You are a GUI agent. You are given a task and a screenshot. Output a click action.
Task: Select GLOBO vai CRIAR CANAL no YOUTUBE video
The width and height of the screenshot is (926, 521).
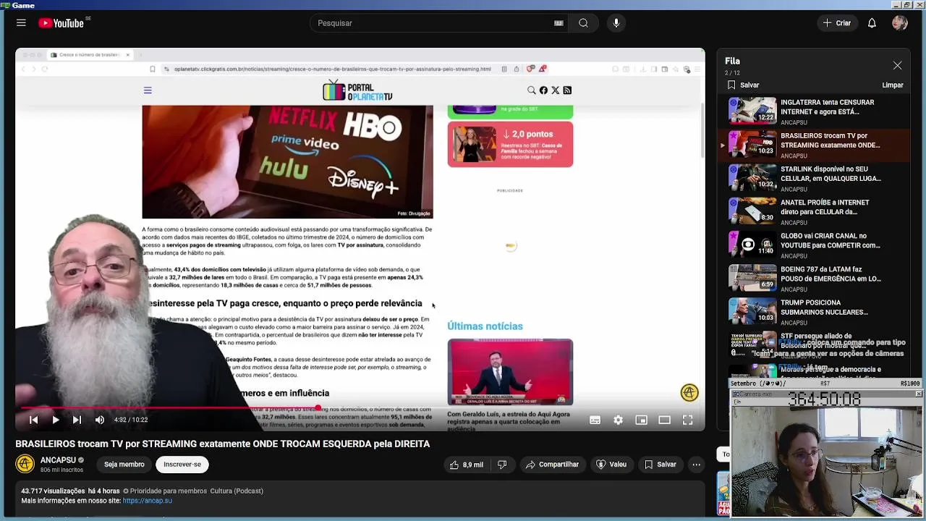815,245
